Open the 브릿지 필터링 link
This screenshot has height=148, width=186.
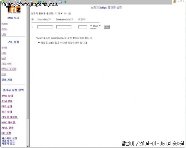point(9,69)
